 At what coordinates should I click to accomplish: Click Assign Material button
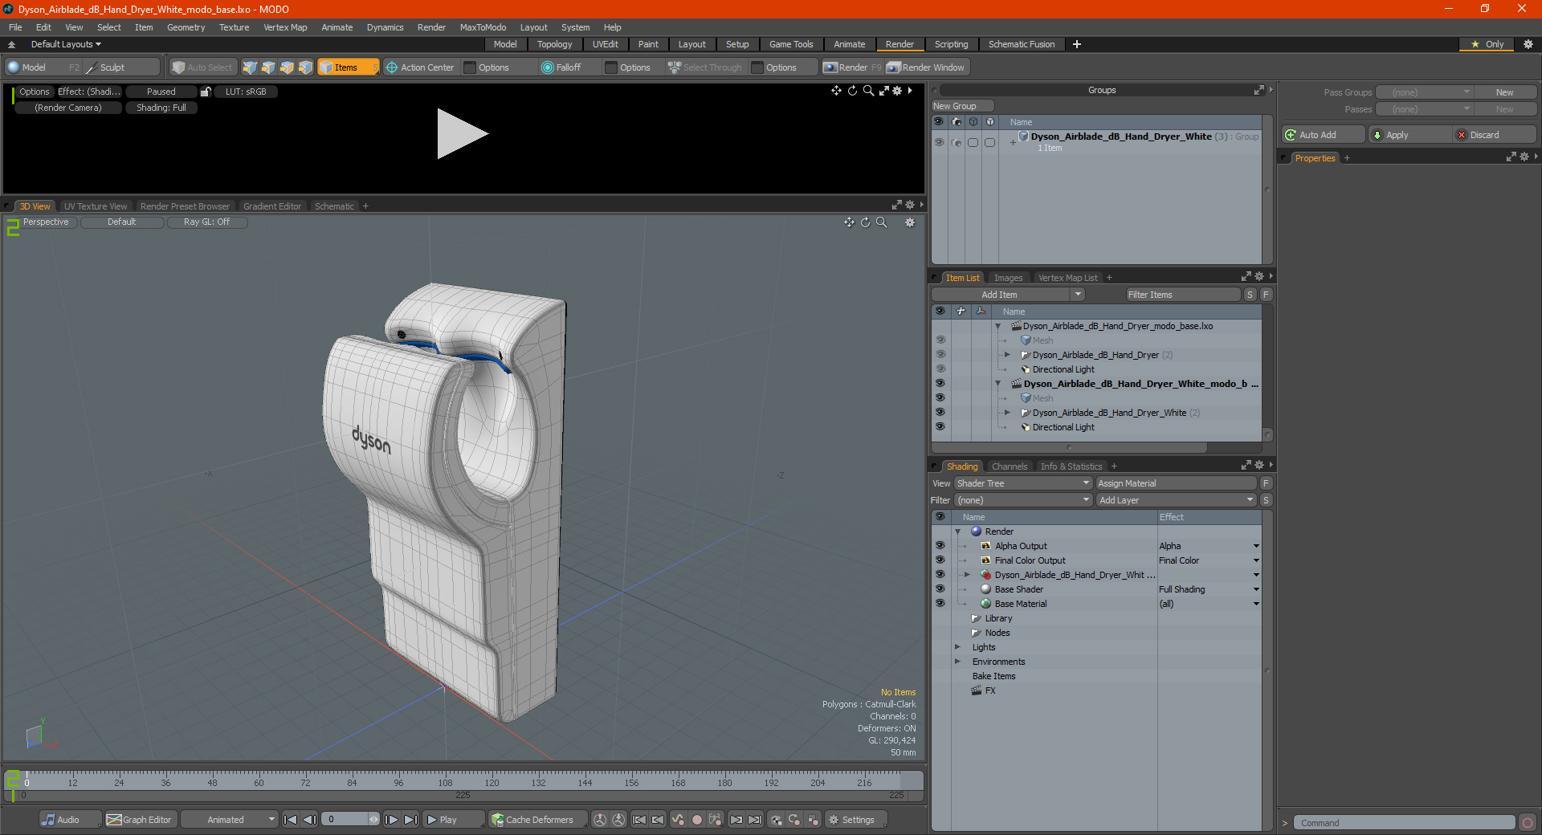1176,483
